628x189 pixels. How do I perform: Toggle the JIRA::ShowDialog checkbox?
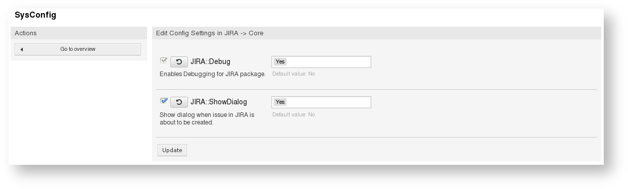pos(163,101)
